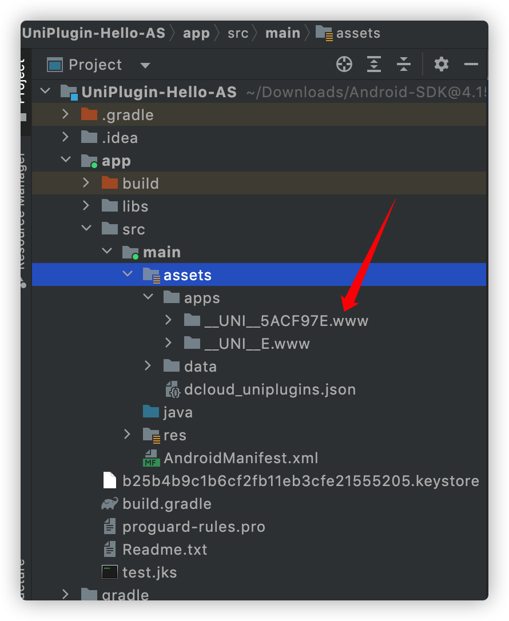This screenshot has width=509, height=621.
Task: Click the proguard-rules.pro text file icon
Action: tap(110, 526)
